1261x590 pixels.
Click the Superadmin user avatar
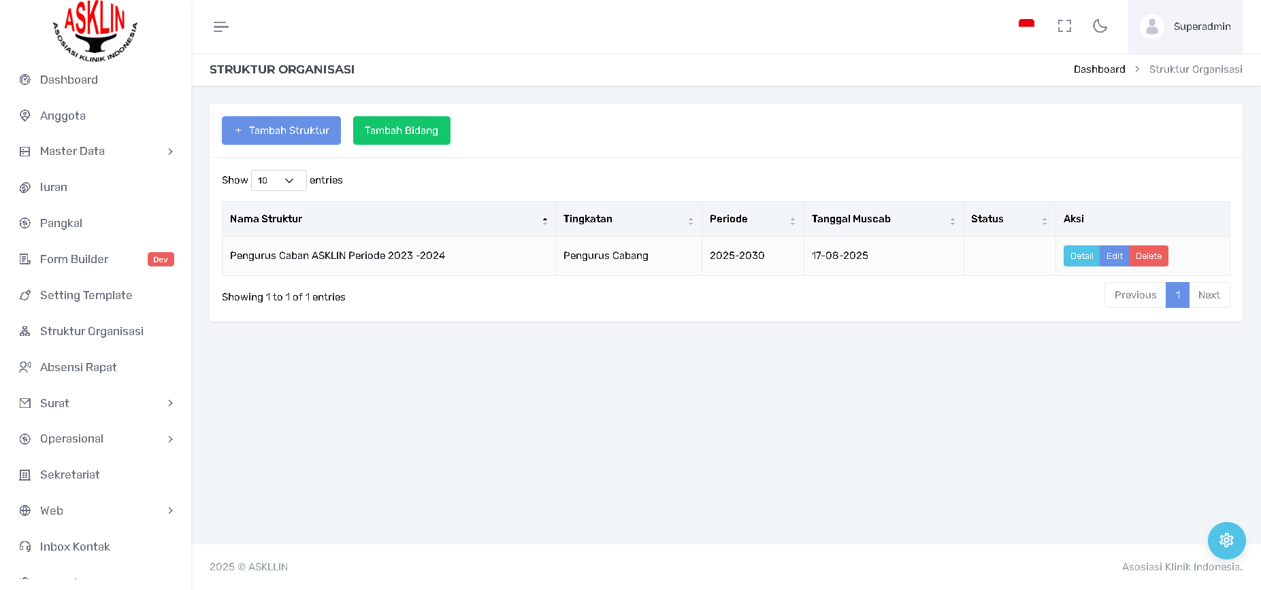coord(1151,27)
